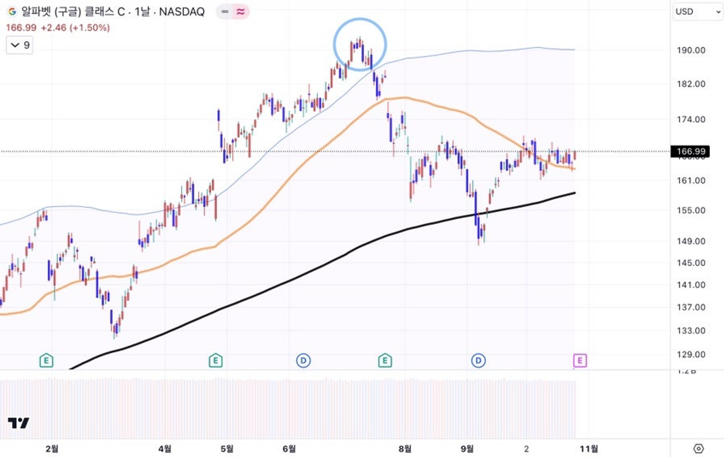Click the 161.00 price axis label
Viewport: 724px width, 457px height.
(x=690, y=180)
